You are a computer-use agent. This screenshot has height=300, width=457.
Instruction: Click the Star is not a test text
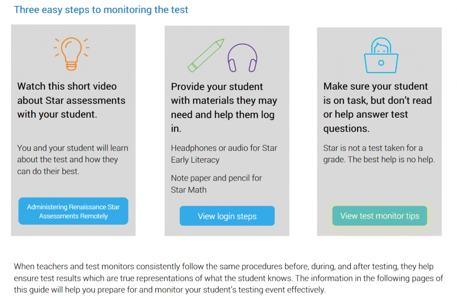tap(379, 154)
